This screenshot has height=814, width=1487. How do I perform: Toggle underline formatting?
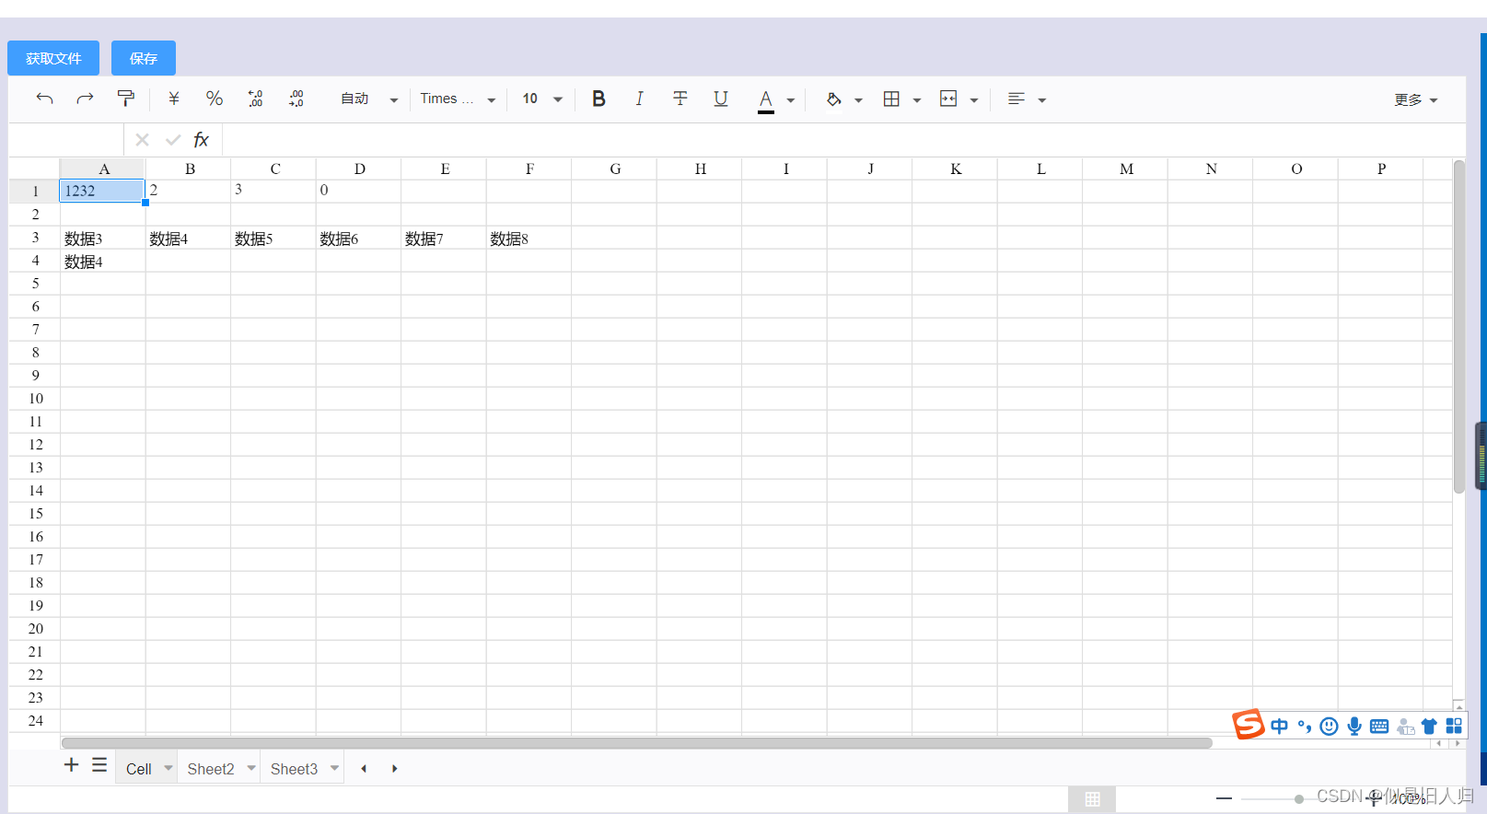(721, 99)
